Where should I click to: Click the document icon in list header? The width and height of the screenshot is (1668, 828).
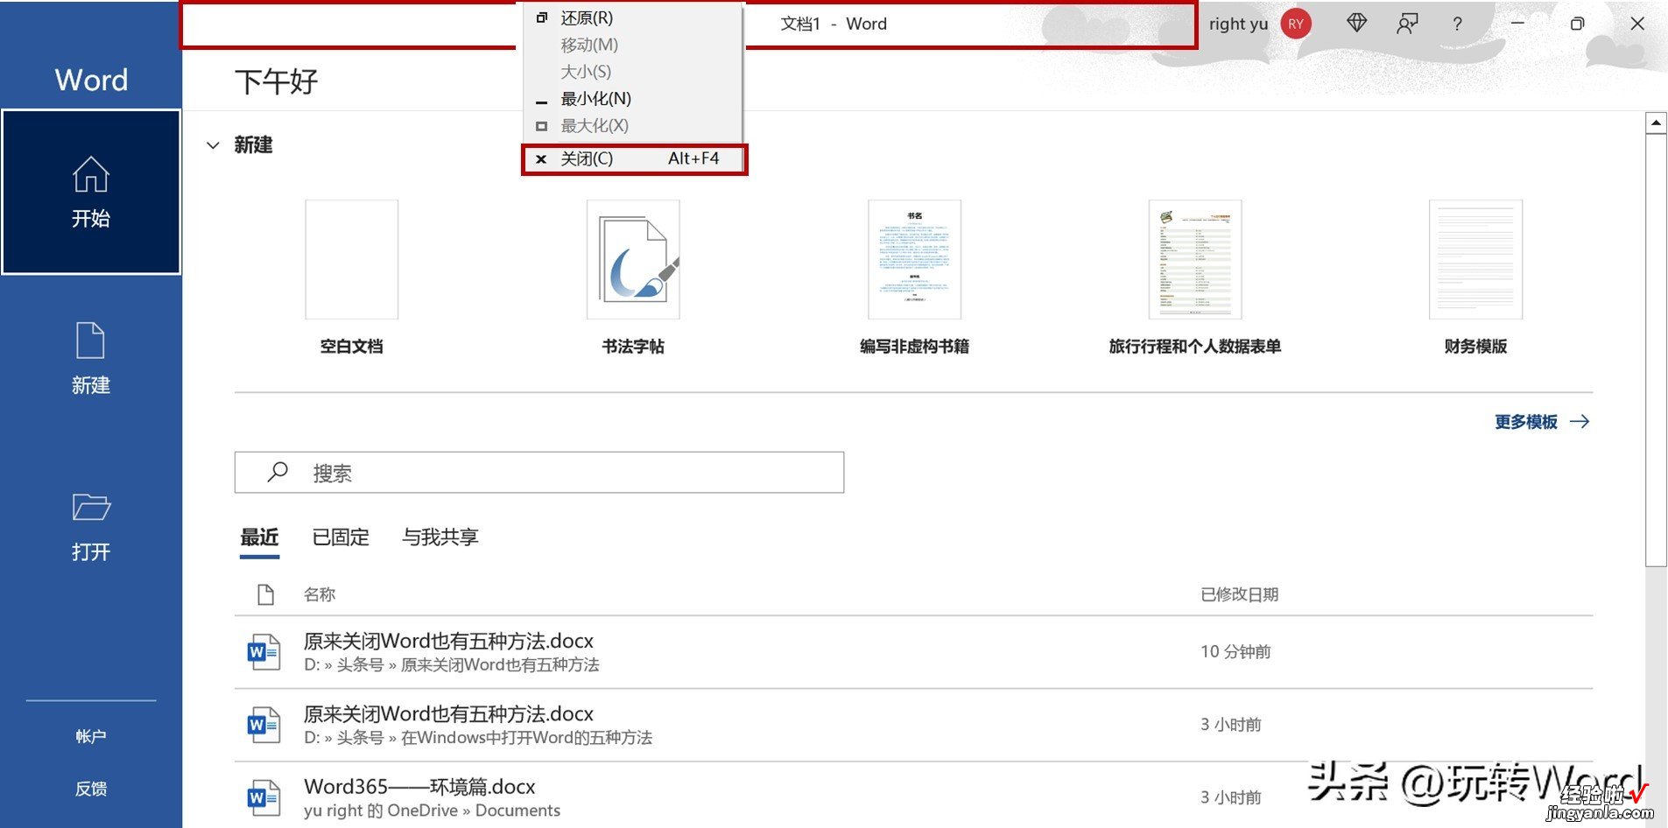tap(265, 595)
